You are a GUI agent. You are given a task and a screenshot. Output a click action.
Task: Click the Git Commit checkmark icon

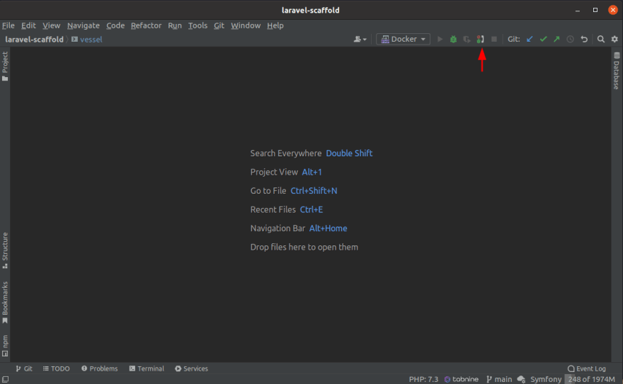(x=543, y=40)
